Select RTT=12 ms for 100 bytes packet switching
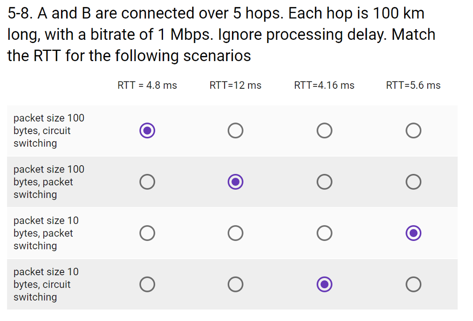This screenshot has height=321, width=473. point(236,182)
